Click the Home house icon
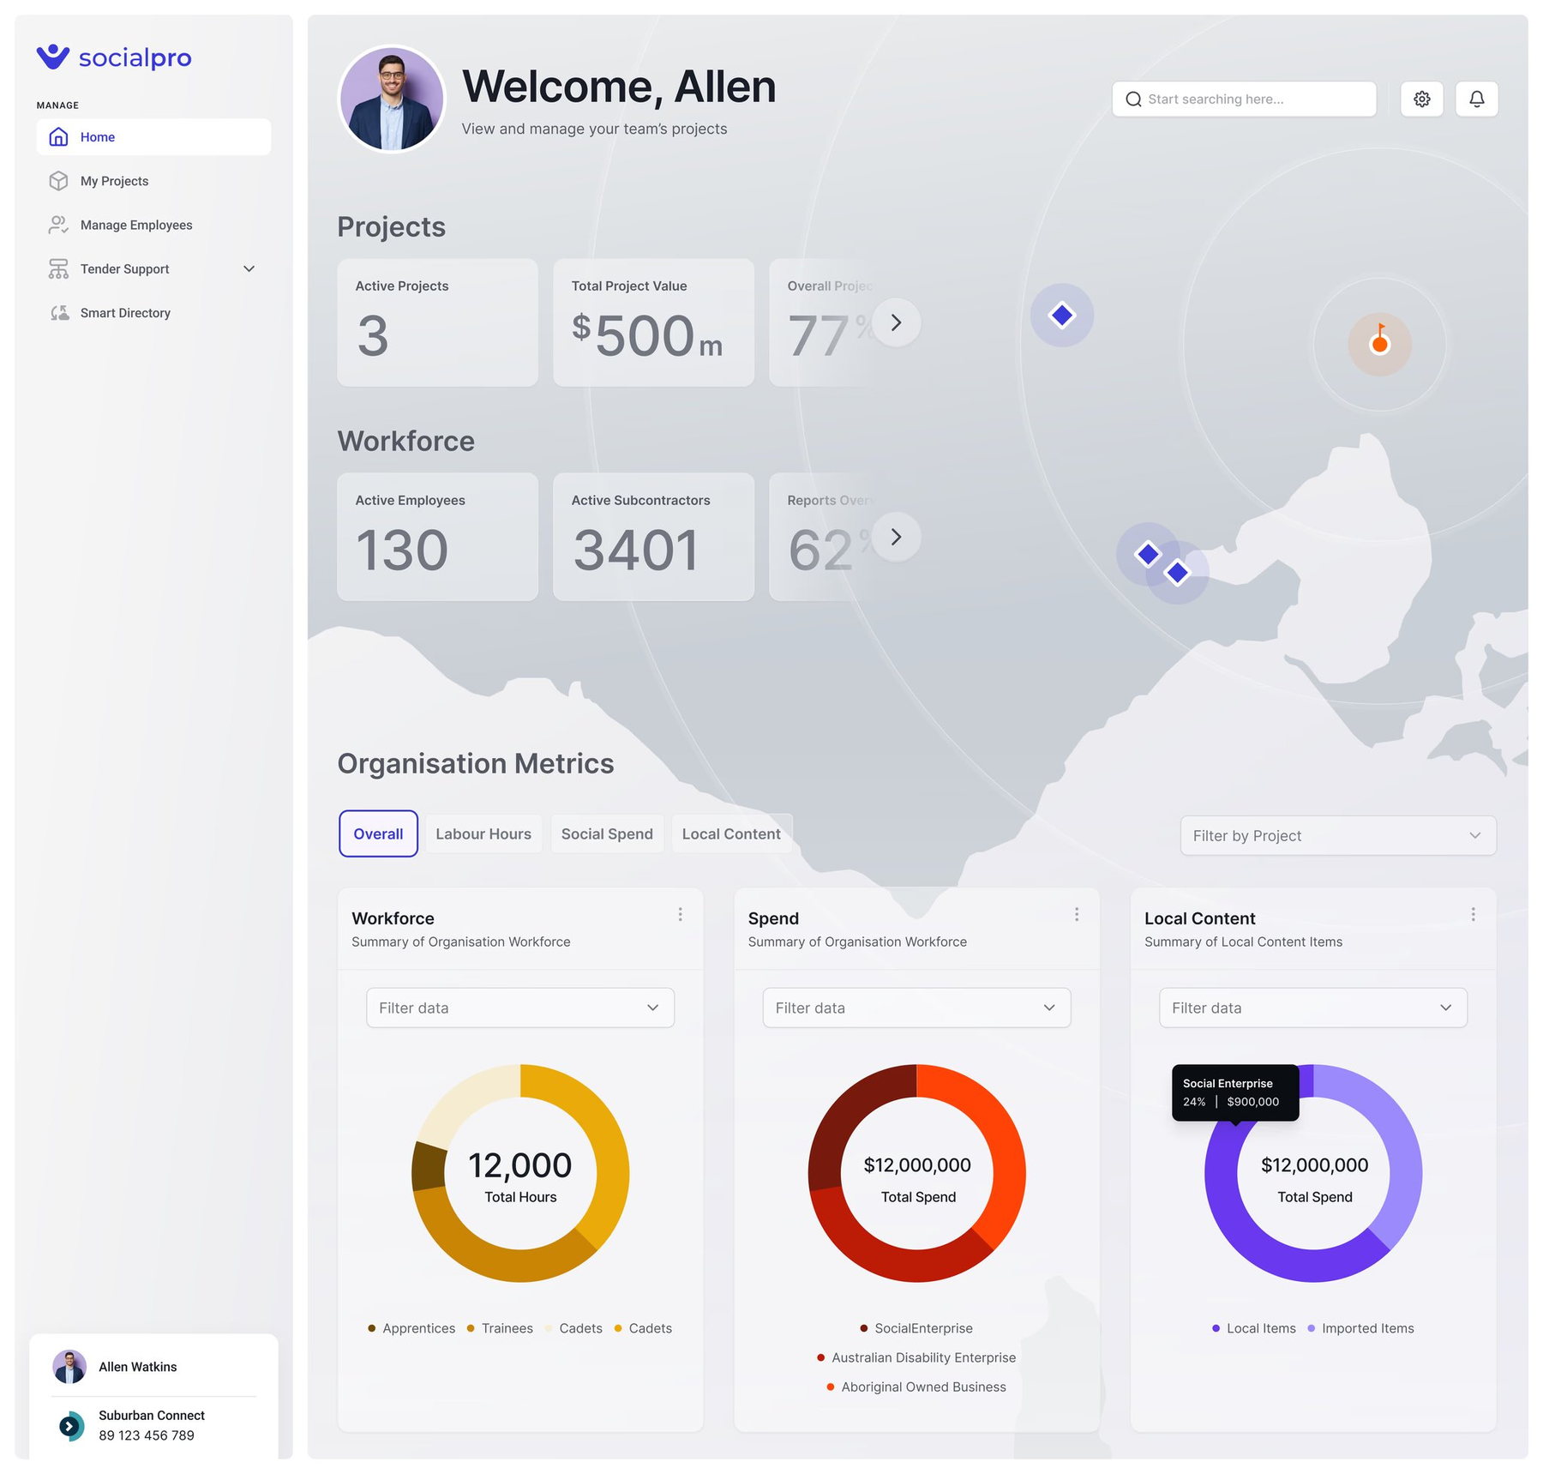 point(58,137)
